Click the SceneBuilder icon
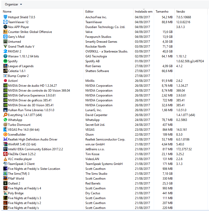The image size is (209, 211). (x=5, y=134)
